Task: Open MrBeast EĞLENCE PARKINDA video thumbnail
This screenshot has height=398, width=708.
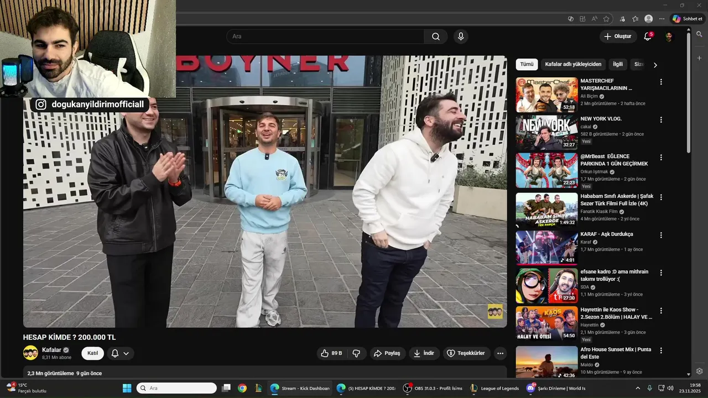Action: tap(546, 170)
